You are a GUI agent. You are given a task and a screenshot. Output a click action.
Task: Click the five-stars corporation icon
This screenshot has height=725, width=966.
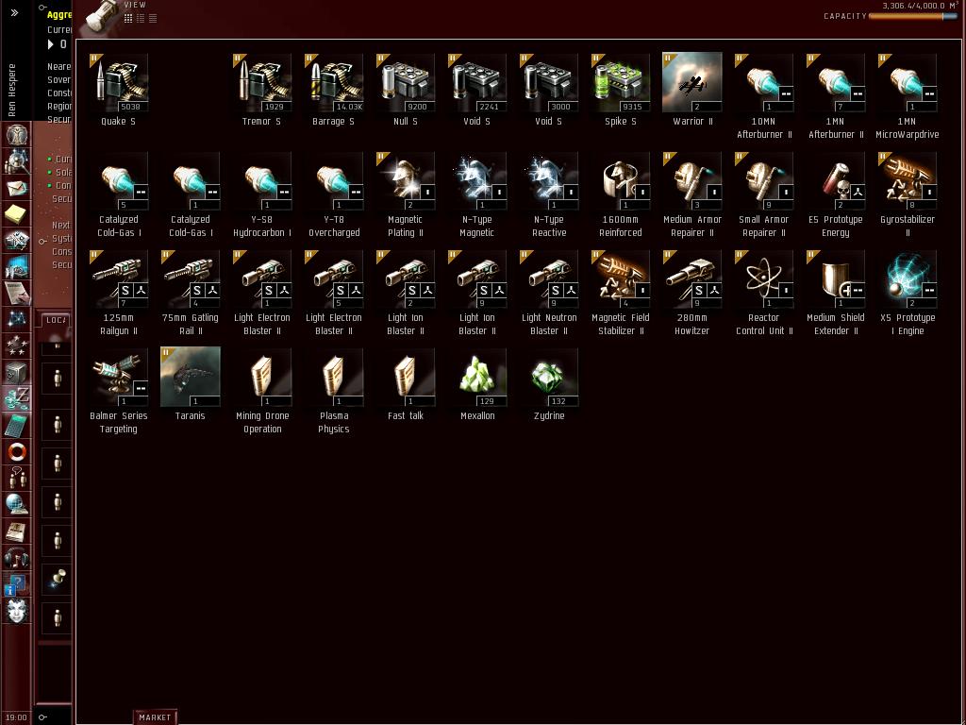click(17, 346)
